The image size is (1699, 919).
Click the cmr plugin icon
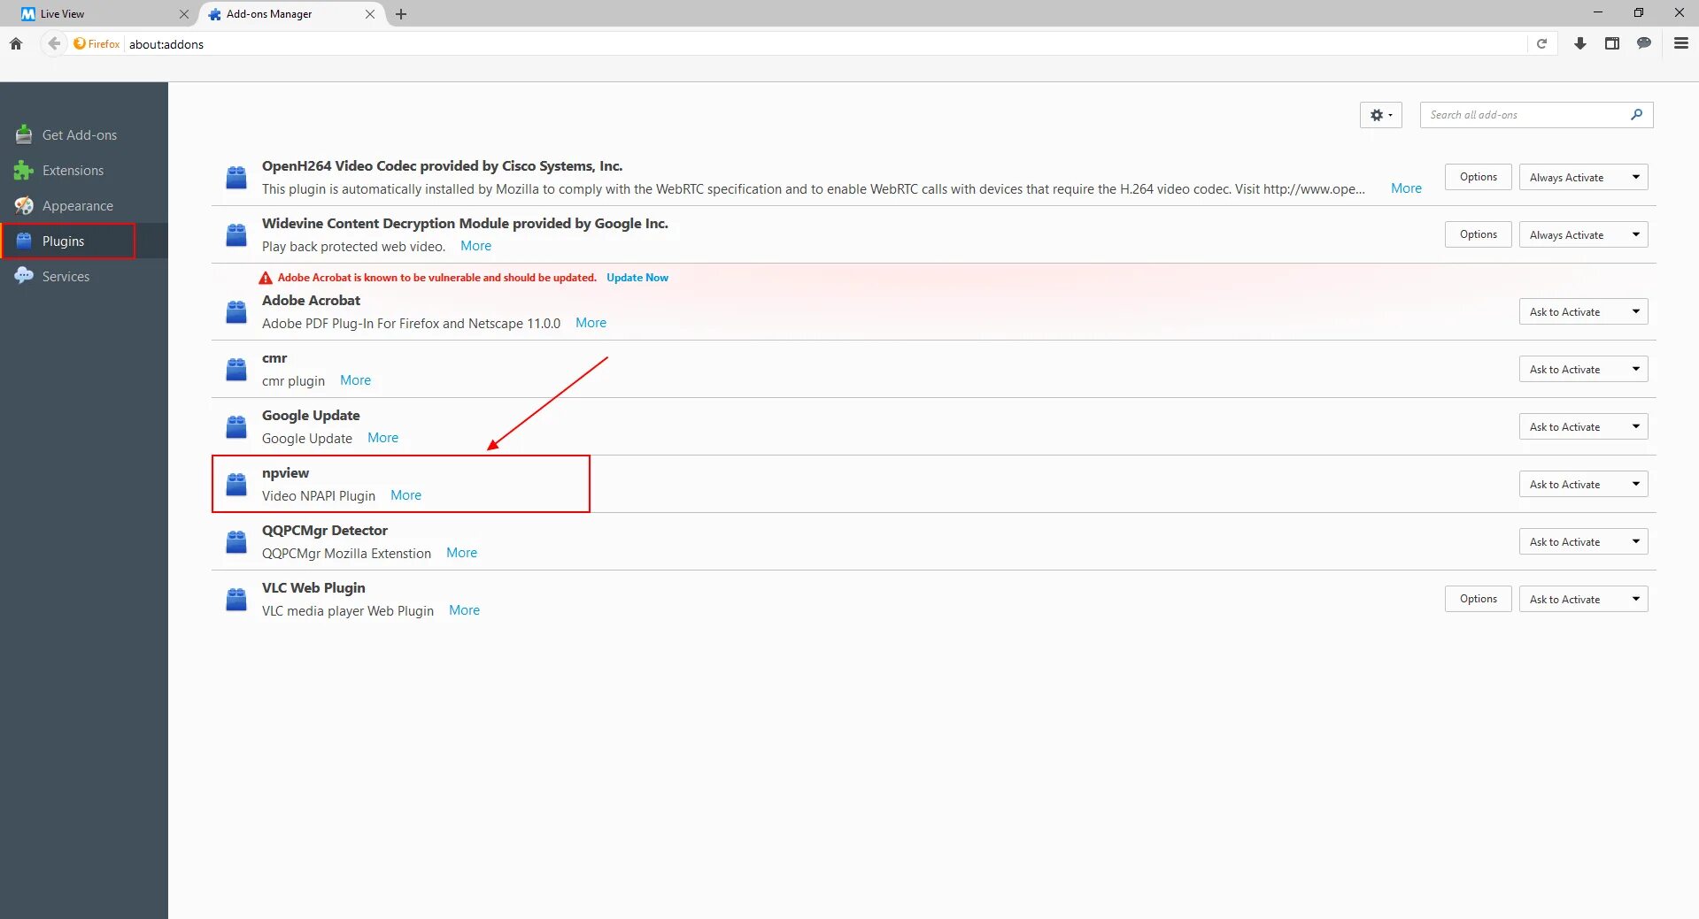[236, 370]
